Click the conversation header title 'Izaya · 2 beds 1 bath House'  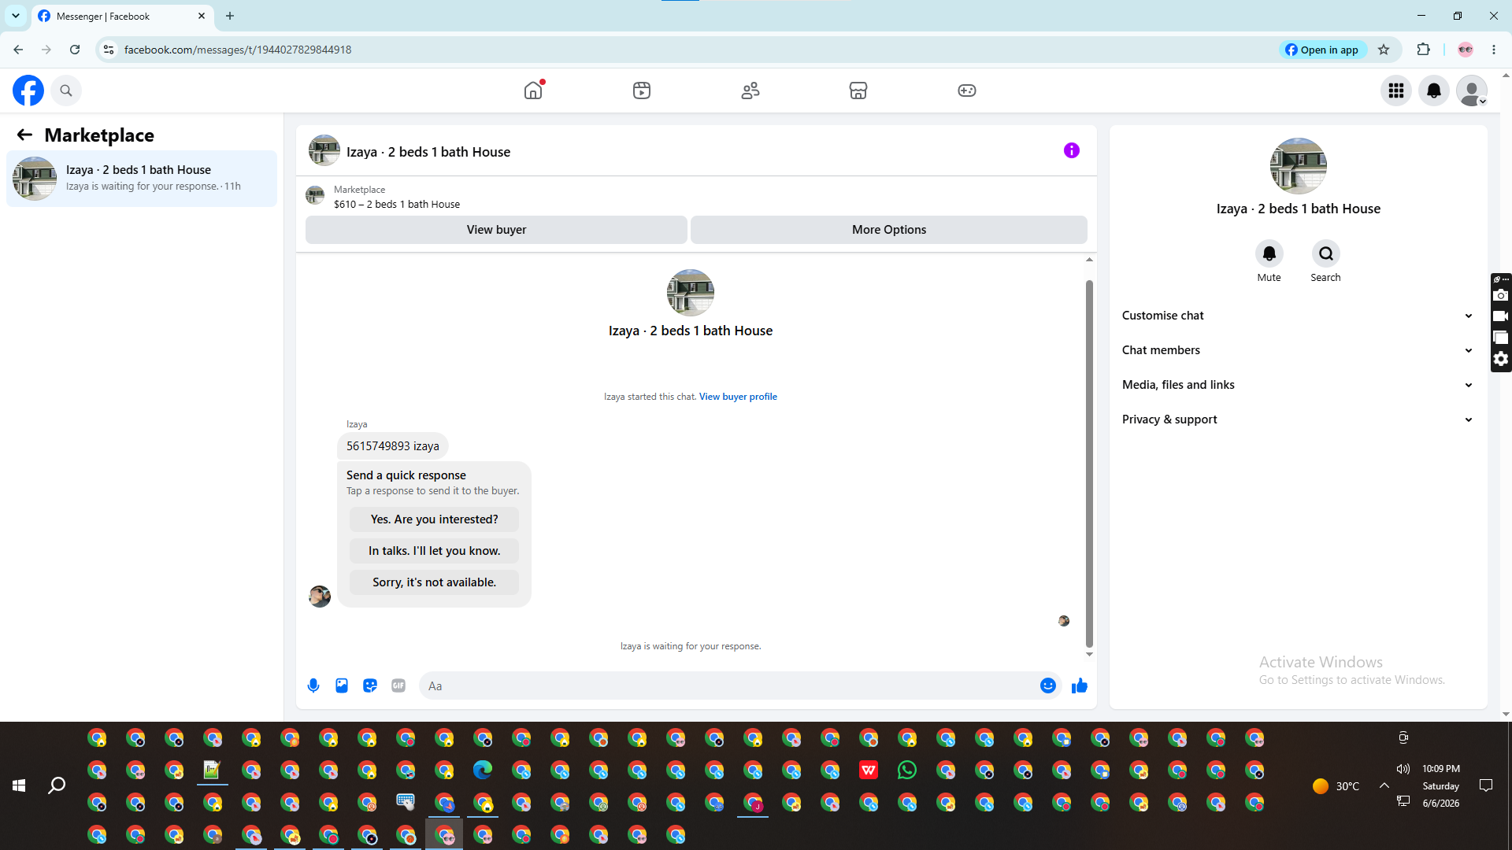pos(428,152)
